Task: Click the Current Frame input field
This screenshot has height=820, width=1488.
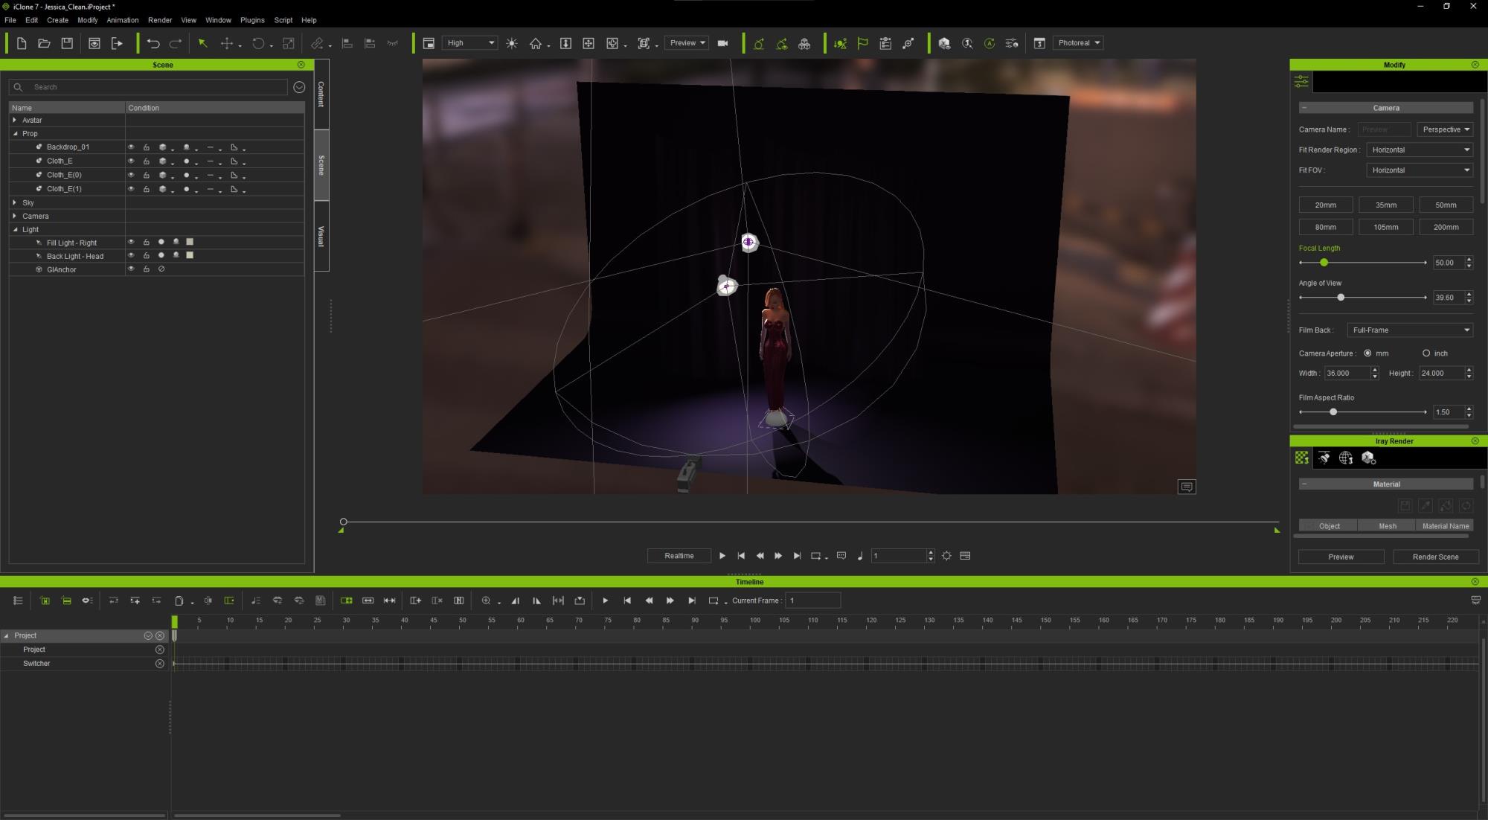Action: pyautogui.click(x=813, y=600)
